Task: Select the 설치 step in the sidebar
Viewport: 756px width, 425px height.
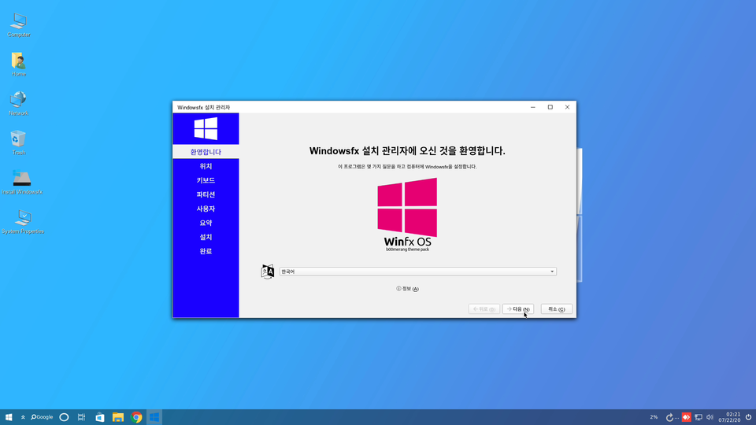Action: click(x=206, y=237)
